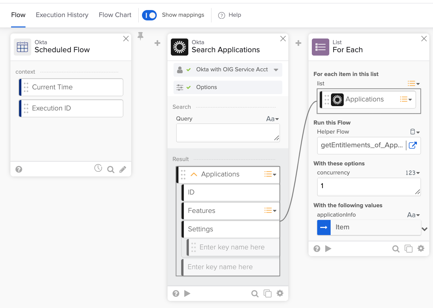Duplicate the Search Applications card
This screenshot has height=308, width=433.
(268, 294)
